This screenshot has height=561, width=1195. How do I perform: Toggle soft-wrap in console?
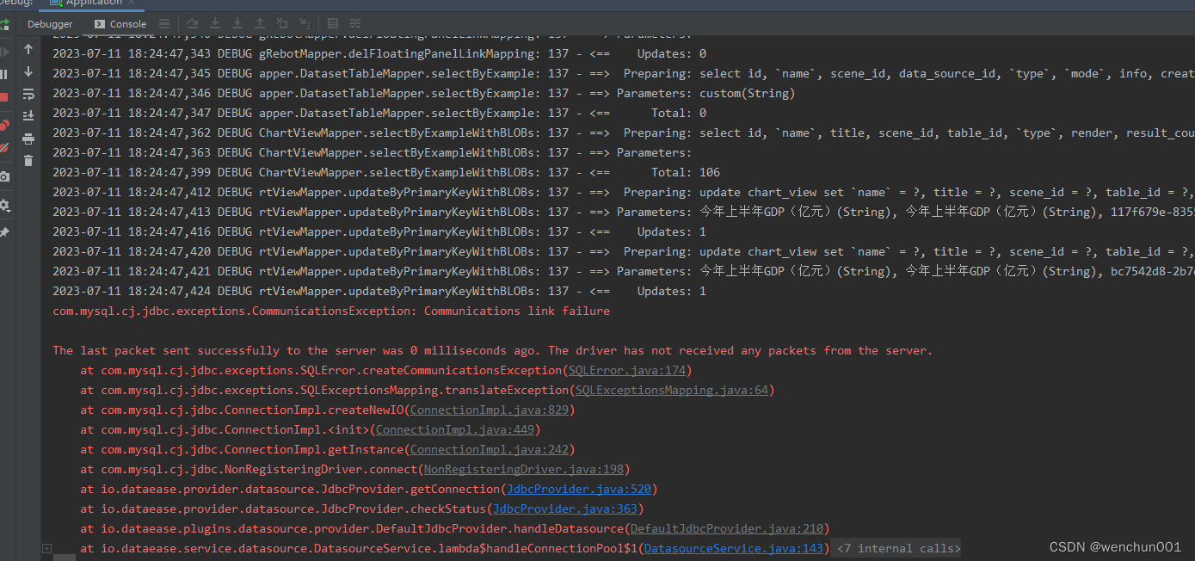[x=28, y=94]
